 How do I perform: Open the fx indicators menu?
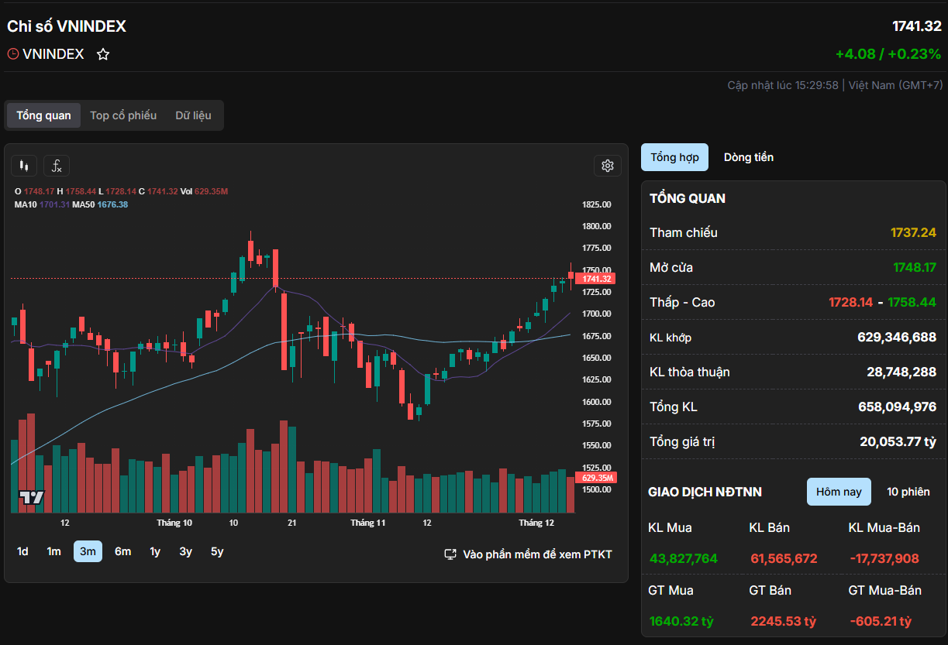point(57,166)
